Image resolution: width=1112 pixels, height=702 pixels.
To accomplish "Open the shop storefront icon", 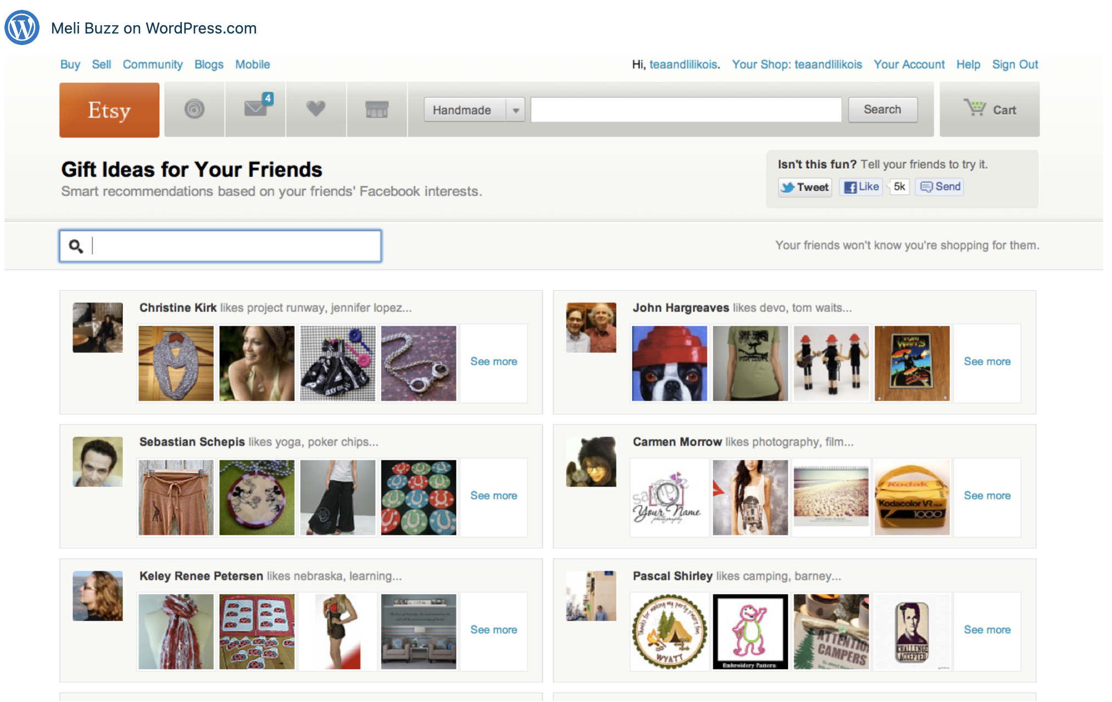I will [x=377, y=109].
